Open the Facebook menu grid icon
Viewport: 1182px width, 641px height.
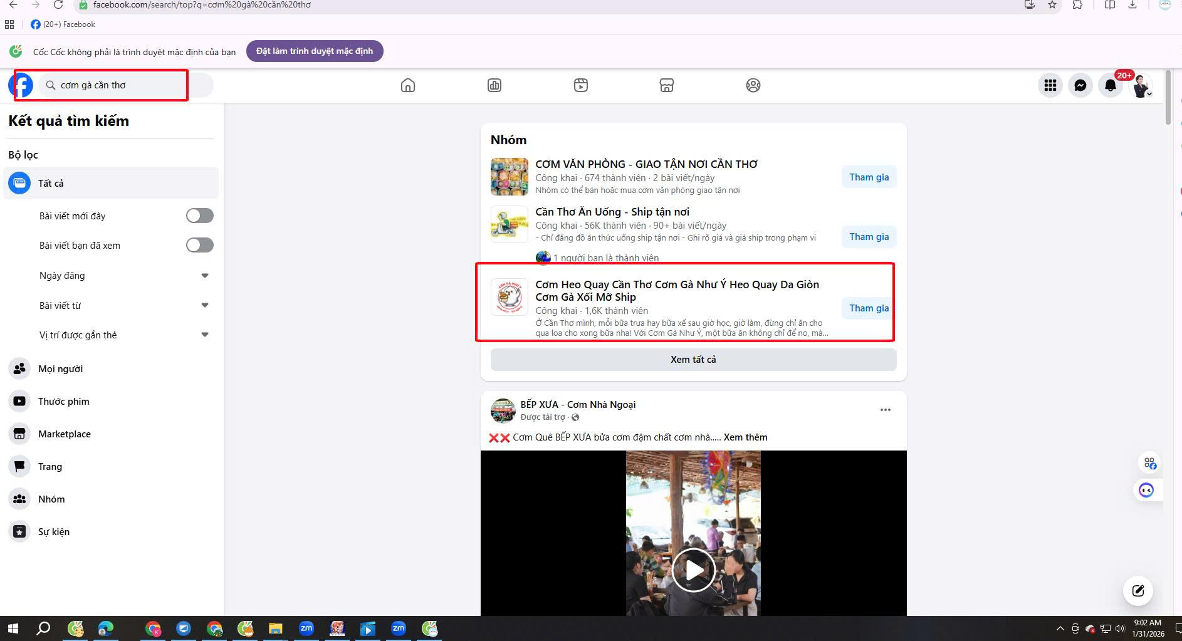click(x=1050, y=85)
